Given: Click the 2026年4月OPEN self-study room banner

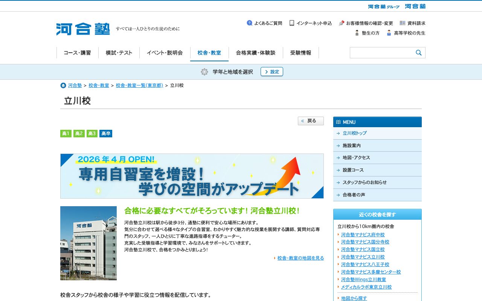Looking at the screenshot, I should click(x=192, y=176).
